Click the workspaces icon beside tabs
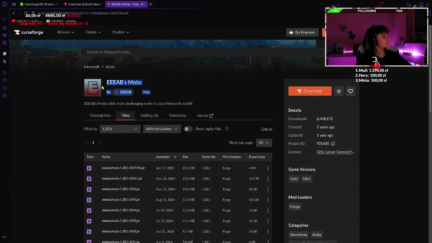Screen dimensions: 432x243 (x=14, y=4)
